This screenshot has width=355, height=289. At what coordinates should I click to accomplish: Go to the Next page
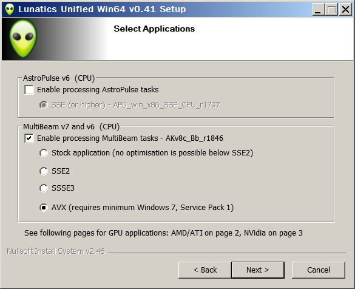click(x=258, y=270)
